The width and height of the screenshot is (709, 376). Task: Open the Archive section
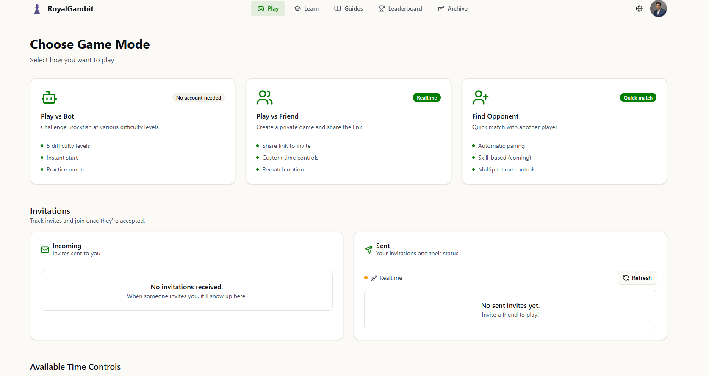pos(452,8)
